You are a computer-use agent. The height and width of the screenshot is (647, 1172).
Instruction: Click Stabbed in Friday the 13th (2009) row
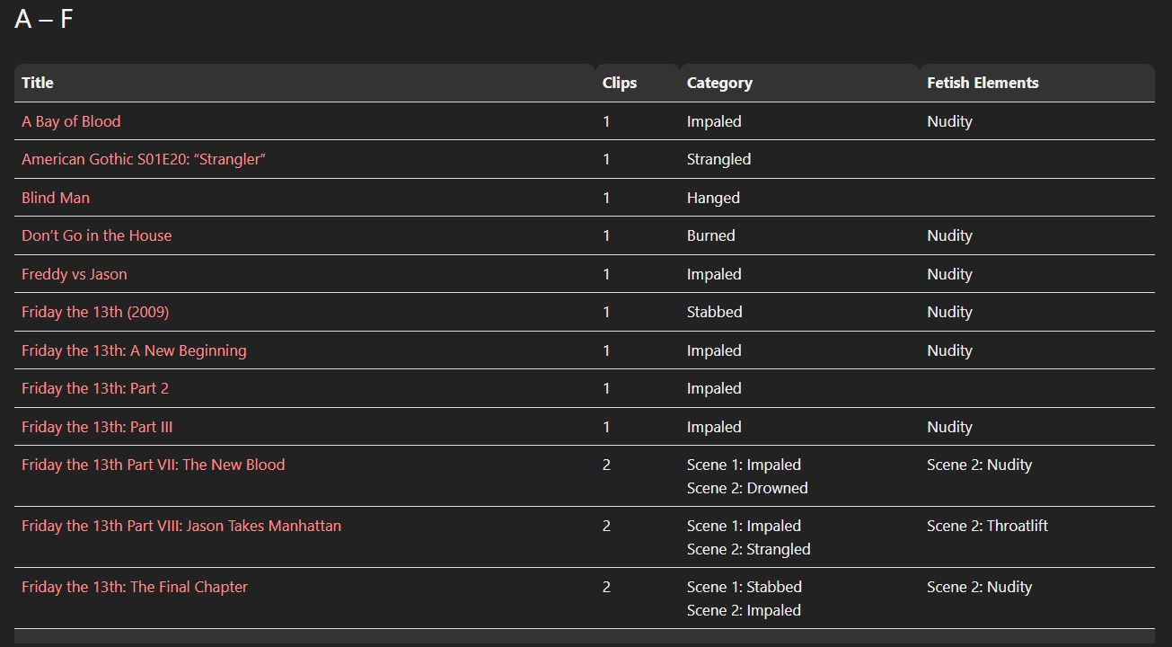(714, 312)
